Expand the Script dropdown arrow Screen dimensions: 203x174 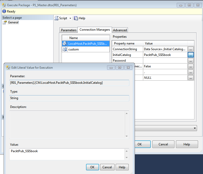point(70,18)
